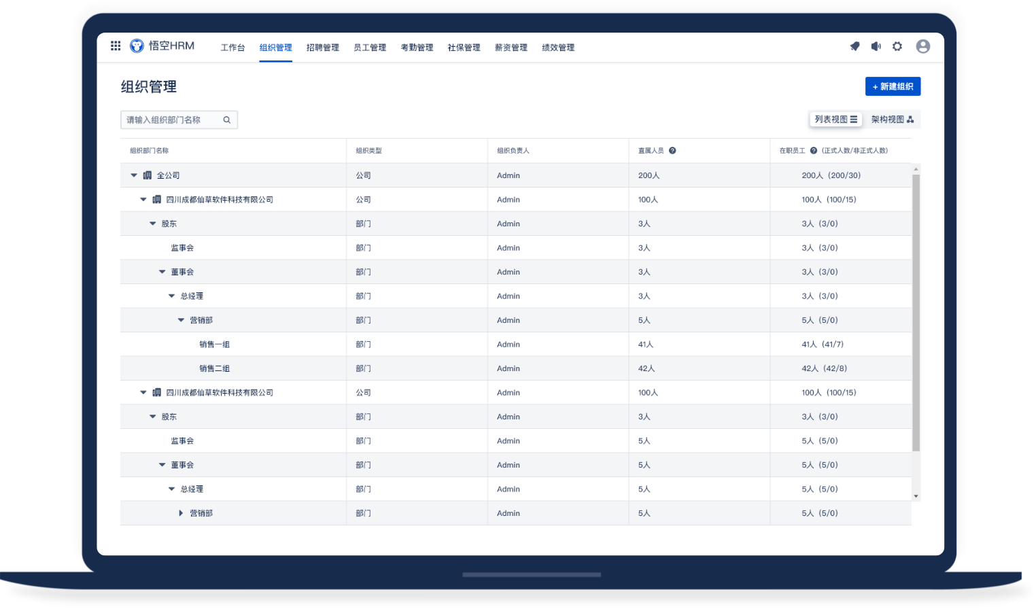Expand the collapsed 营销部 row
The width and height of the screenshot is (1036, 609).
[181, 513]
